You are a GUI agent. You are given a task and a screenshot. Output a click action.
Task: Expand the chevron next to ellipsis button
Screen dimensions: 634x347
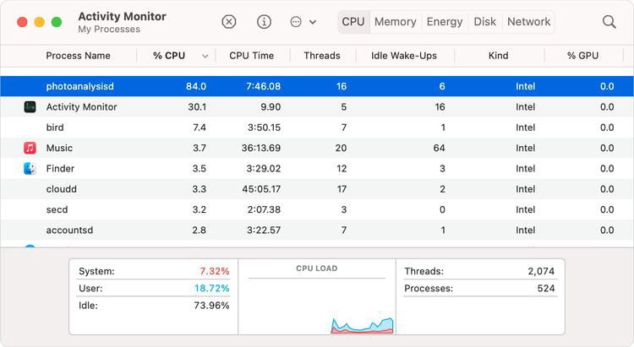point(313,22)
